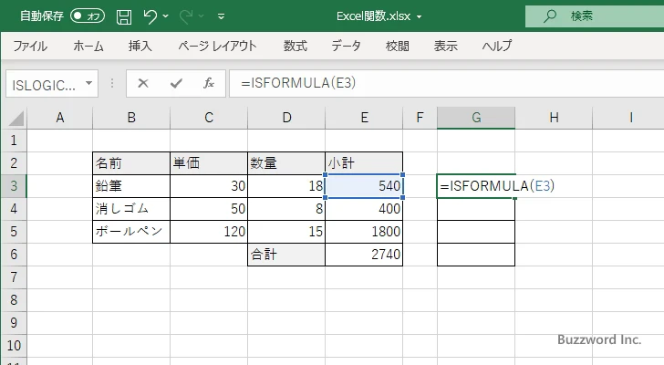This screenshot has height=365, width=664.
Task: Cancel formula entry with the X icon
Action: pos(143,83)
